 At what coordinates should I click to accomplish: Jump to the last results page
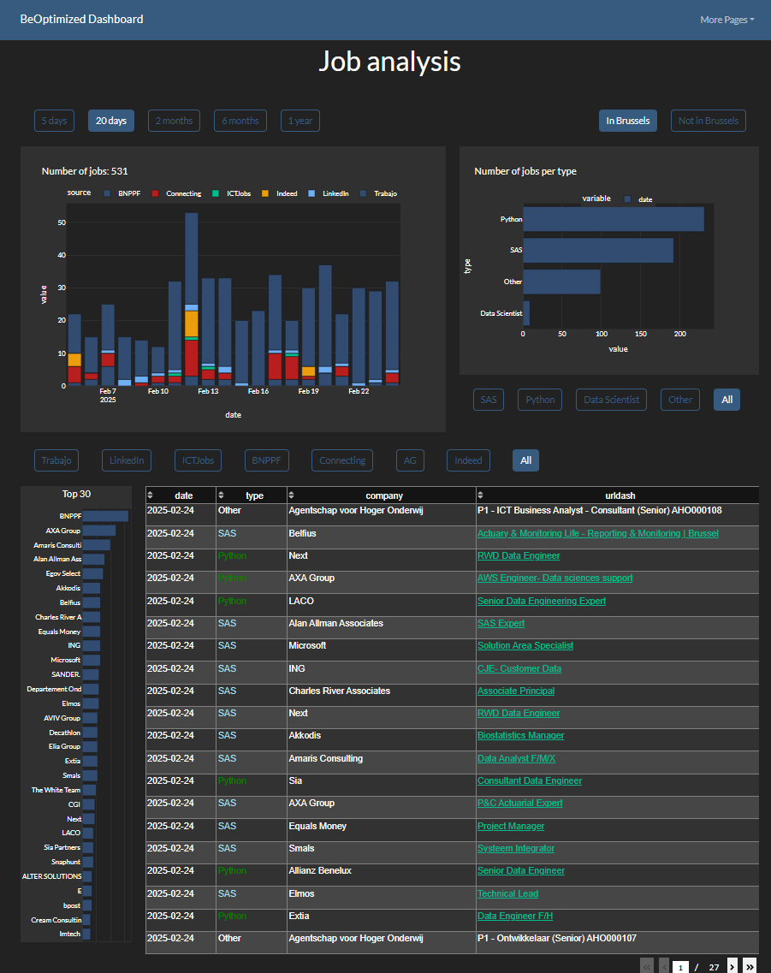(750, 966)
